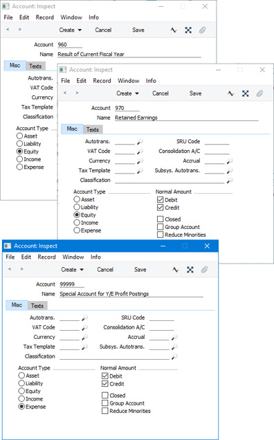The height and width of the screenshot is (440, 274).
Task: Go to next record in the 970 window
Action: [x=77, y=93]
